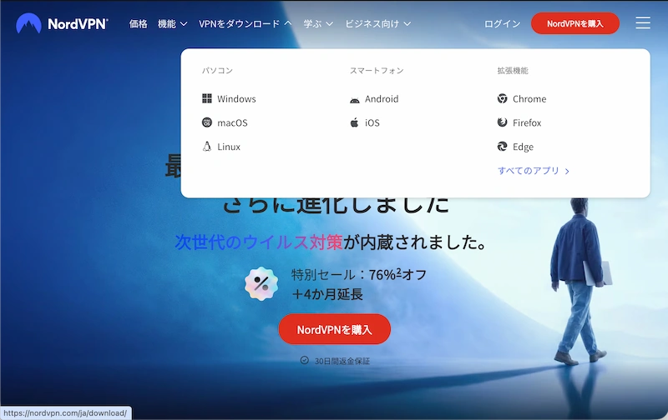Click the 次世代のウイルス対策 gradient text
This screenshot has height=420, width=668.
[x=259, y=242]
